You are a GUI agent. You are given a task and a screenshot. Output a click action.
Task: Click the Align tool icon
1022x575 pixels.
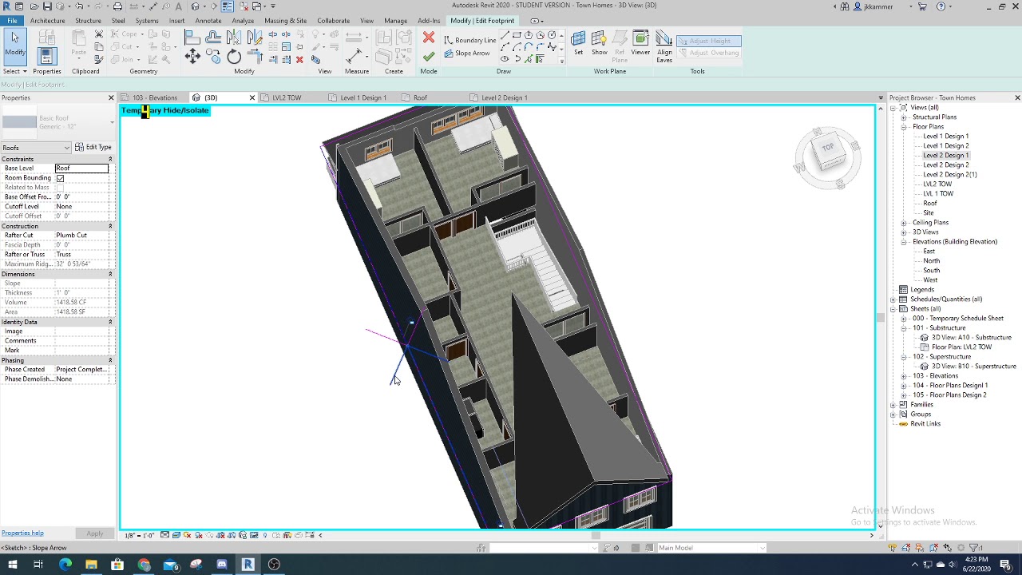(x=192, y=36)
